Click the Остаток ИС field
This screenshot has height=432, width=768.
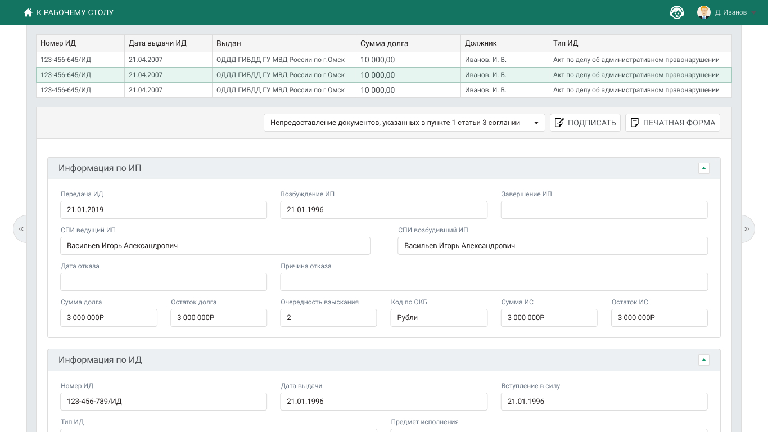tap(659, 318)
